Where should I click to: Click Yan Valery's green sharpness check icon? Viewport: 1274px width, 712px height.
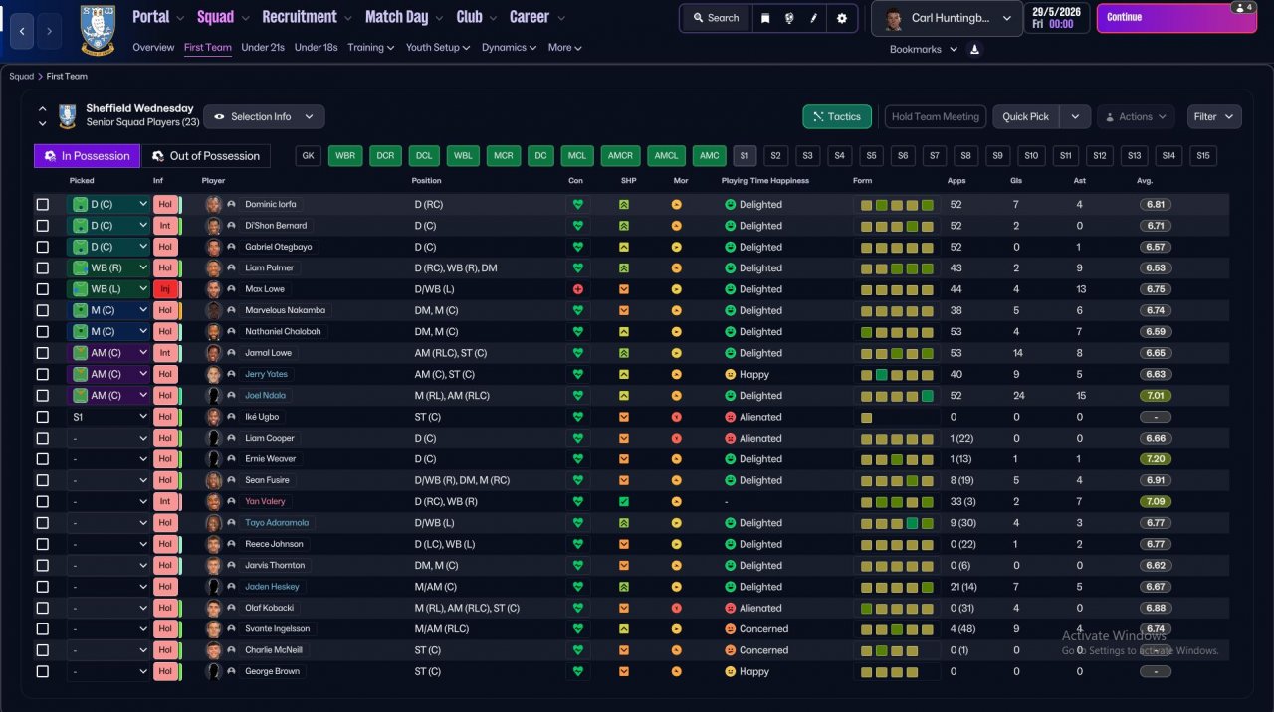pyautogui.click(x=624, y=501)
